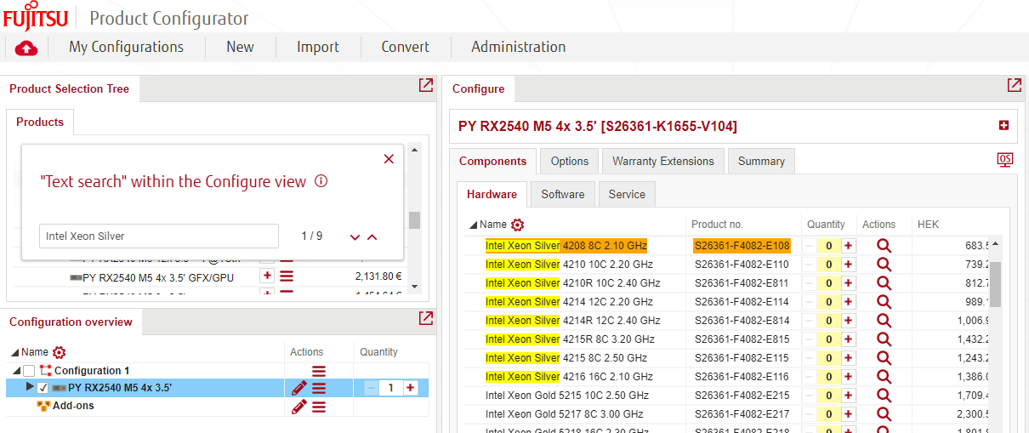Click the product tree vertical scrollbar
This screenshot has height=433, width=1029.
[x=414, y=219]
